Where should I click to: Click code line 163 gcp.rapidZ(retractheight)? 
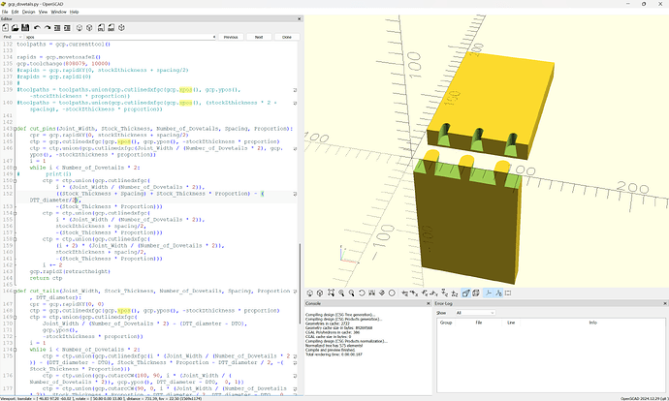(70, 271)
